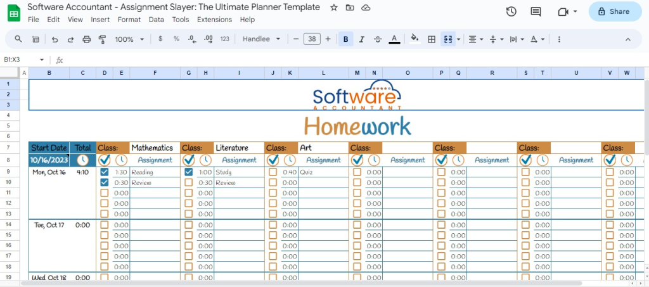
Task: Click the function fx icon
Action: tap(60, 60)
